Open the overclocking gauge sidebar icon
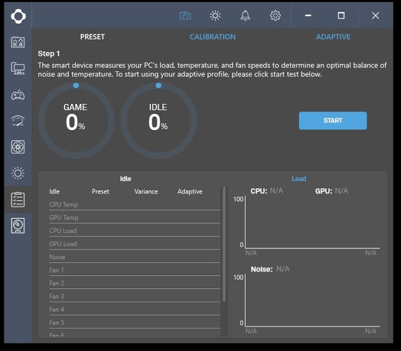The height and width of the screenshot is (351, 401). [18, 121]
